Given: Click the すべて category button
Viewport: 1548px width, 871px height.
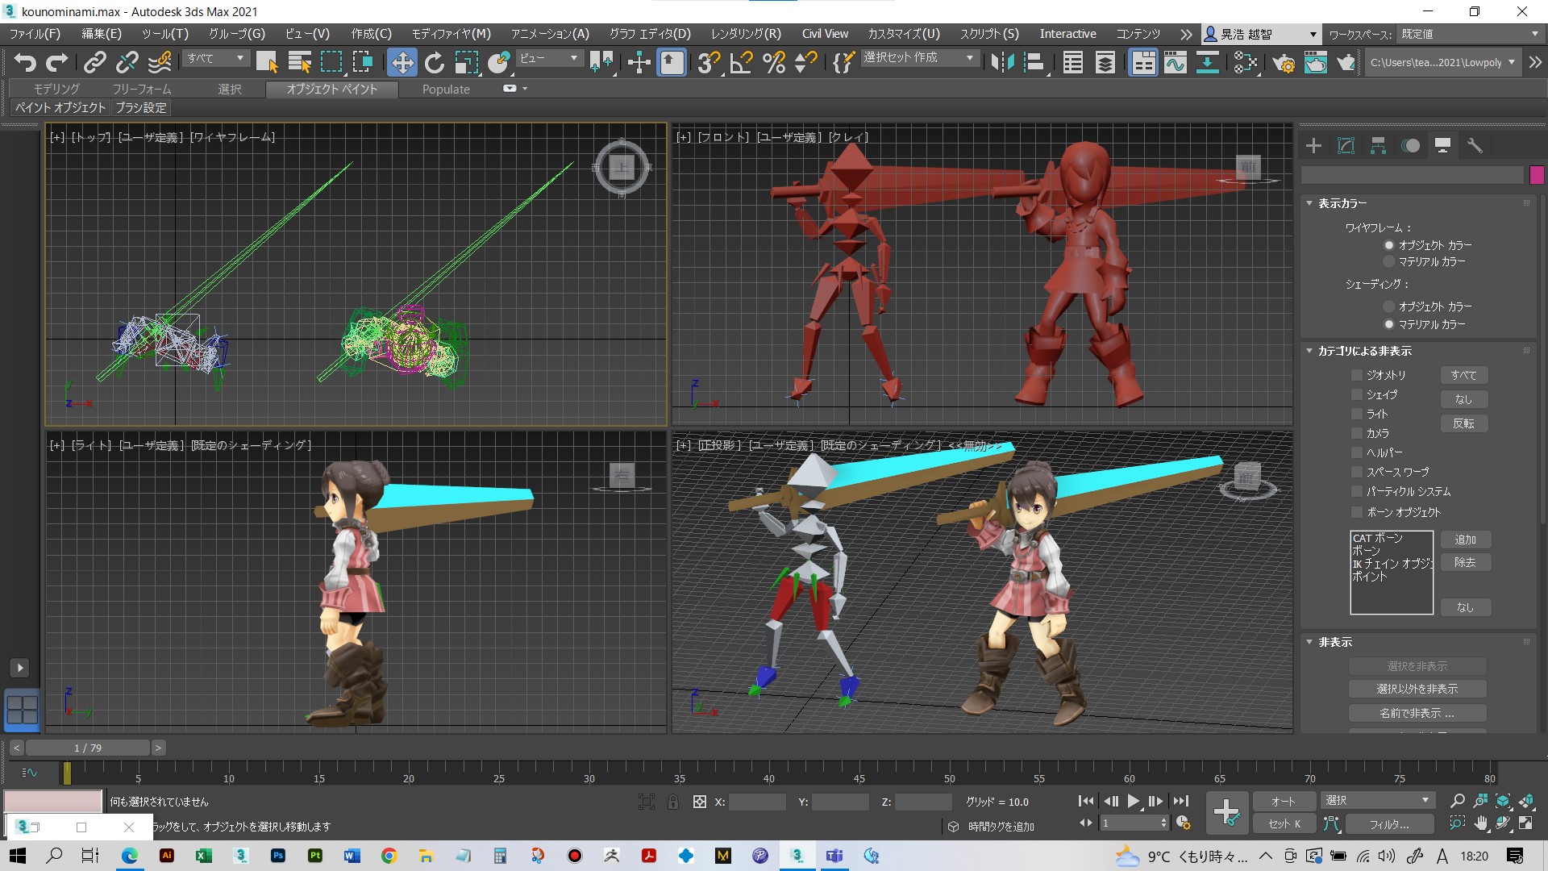Looking at the screenshot, I should (1464, 375).
